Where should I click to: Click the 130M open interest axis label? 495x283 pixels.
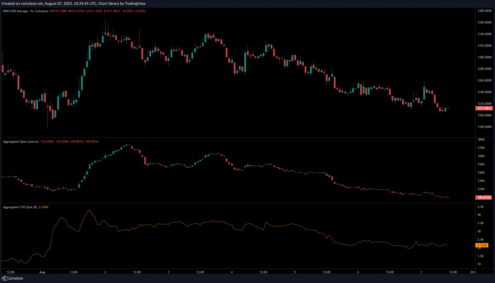point(481,181)
